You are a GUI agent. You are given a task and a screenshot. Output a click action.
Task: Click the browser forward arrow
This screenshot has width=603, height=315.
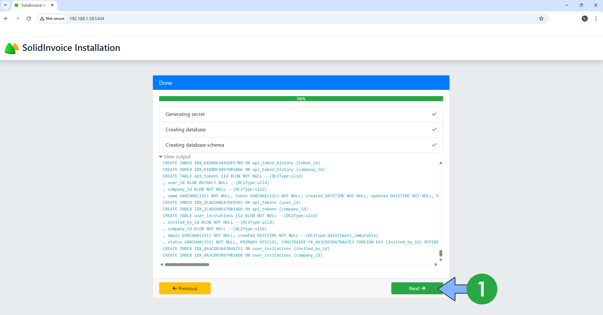(x=17, y=19)
